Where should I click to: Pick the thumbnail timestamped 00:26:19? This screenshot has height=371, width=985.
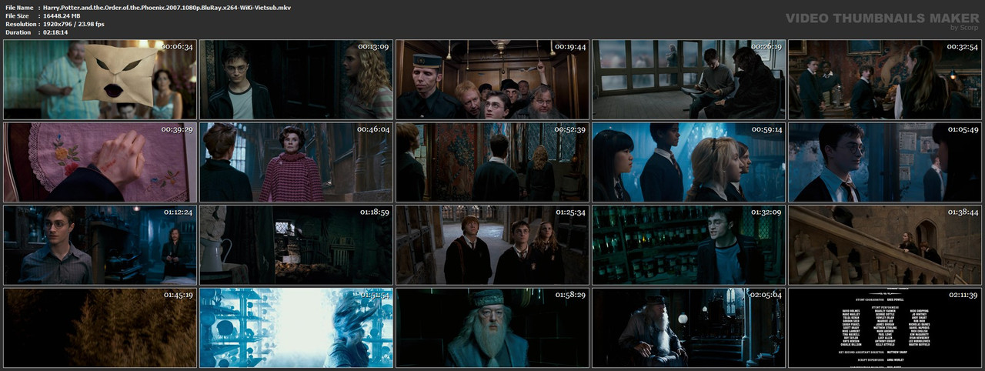click(689, 79)
